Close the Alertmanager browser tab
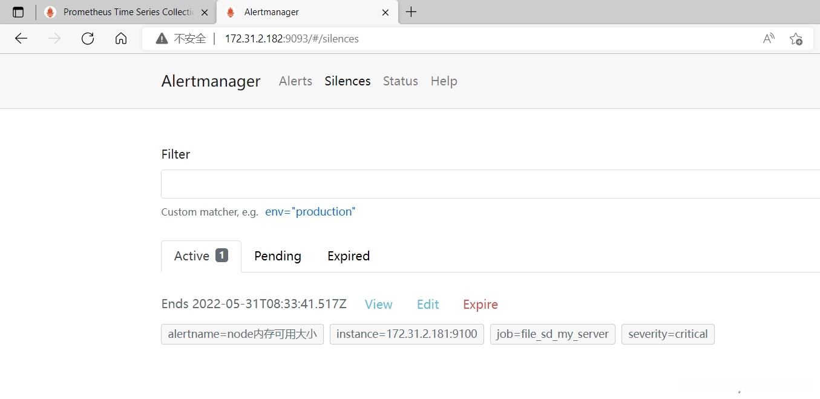Image resolution: width=820 pixels, height=399 pixels. 385,12
